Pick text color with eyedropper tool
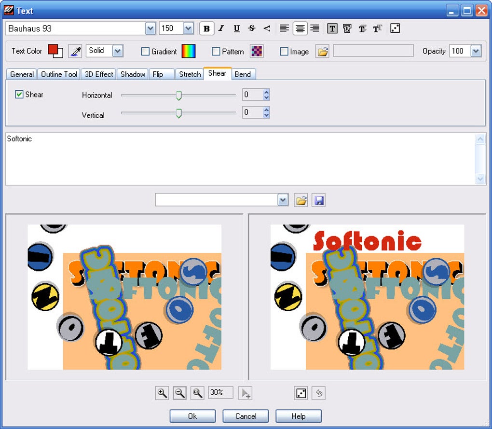The height and width of the screenshot is (429, 492). 75,51
